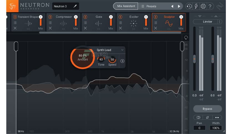Open the help question mark icon
The image size is (232, 134).
click(x=210, y=6)
